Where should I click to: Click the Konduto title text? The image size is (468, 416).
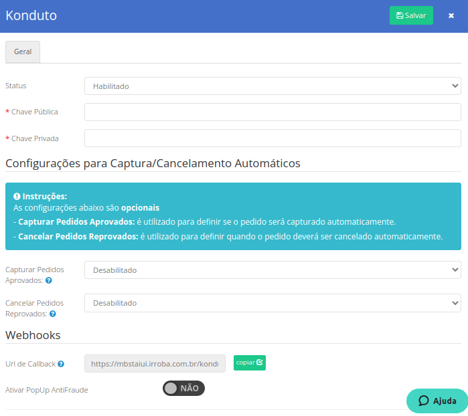pyautogui.click(x=31, y=15)
